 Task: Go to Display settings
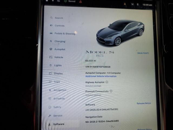[58, 73]
